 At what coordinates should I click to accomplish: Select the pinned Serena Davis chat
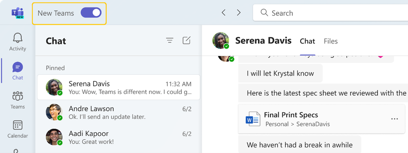(119, 87)
